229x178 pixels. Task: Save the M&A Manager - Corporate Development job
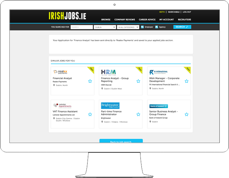click(186, 81)
